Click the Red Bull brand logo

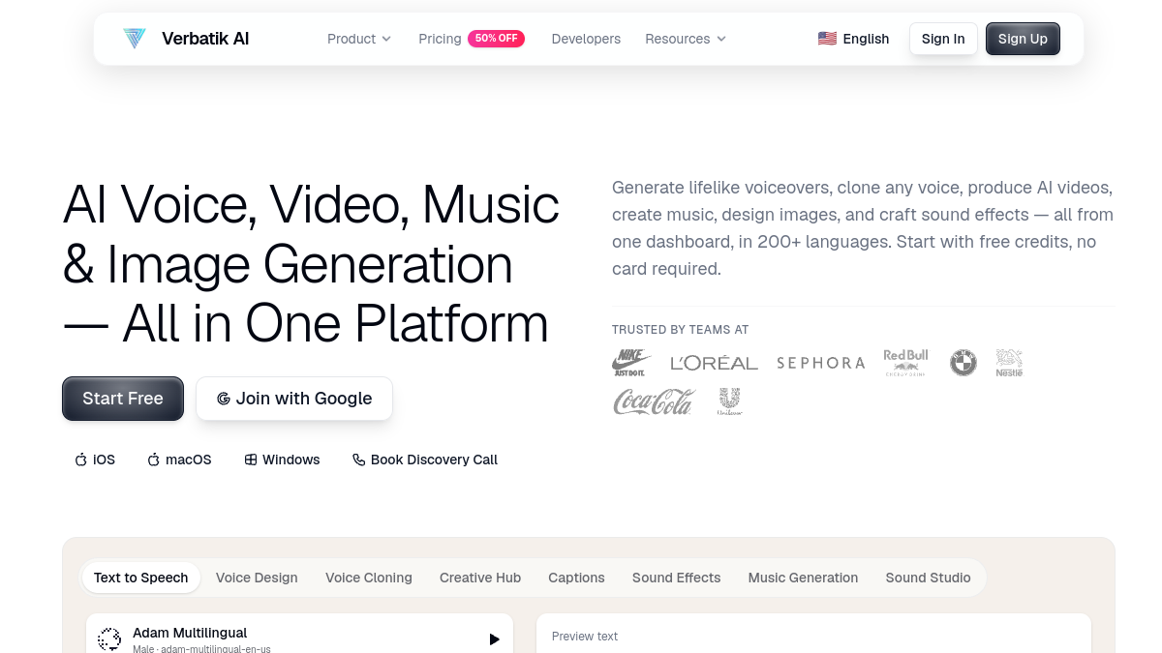click(x=905, y=363)
